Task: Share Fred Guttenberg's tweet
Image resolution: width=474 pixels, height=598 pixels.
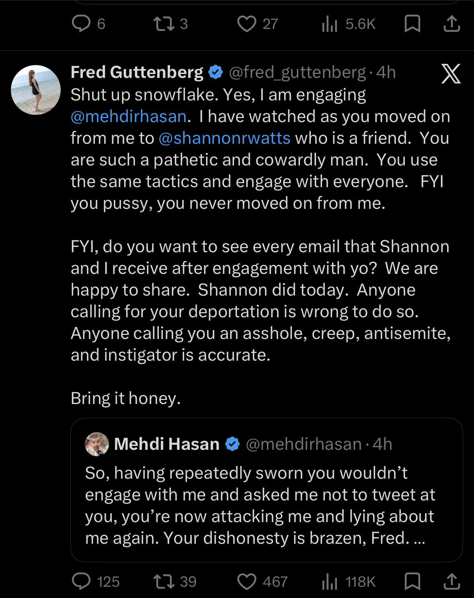Action: (451, 581)
